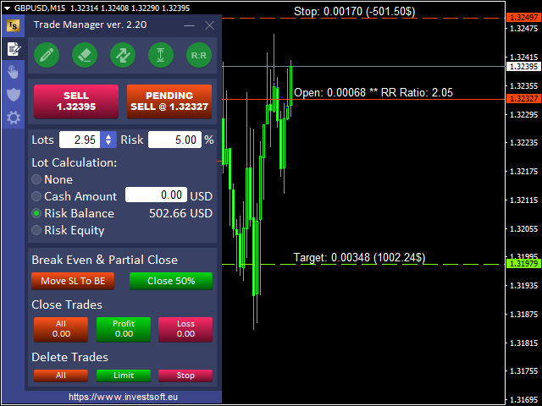Select the Cash Amount radio button
This screenshot has width=542, height=406.
click(x=36, y=196)
